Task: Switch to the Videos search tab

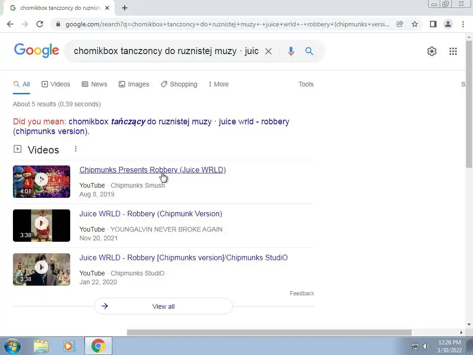Action: pos(56,84)
